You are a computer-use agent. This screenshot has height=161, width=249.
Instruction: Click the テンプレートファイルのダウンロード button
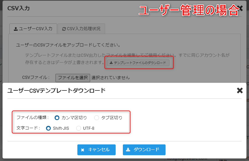pos(138,63)
